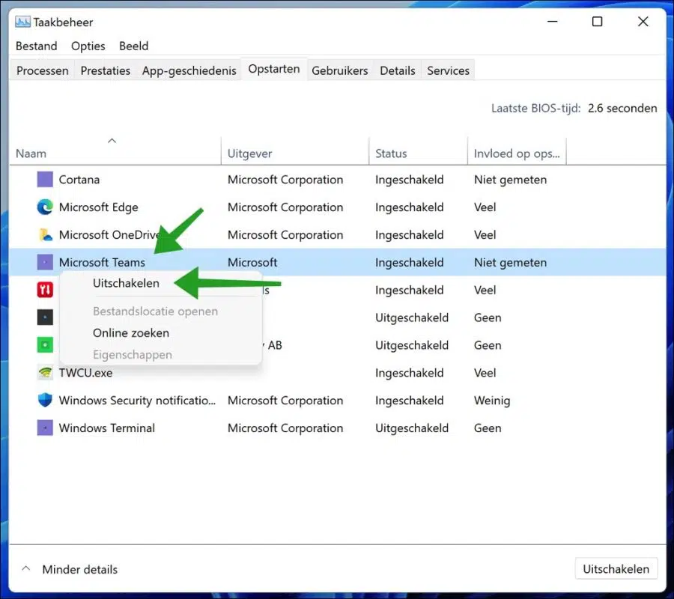Switch to the Processen tab
This screenshot has height=599, width=674.
click(x=43, y=70)
